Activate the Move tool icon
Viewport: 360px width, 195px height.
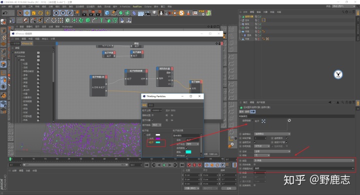[27, 13]
